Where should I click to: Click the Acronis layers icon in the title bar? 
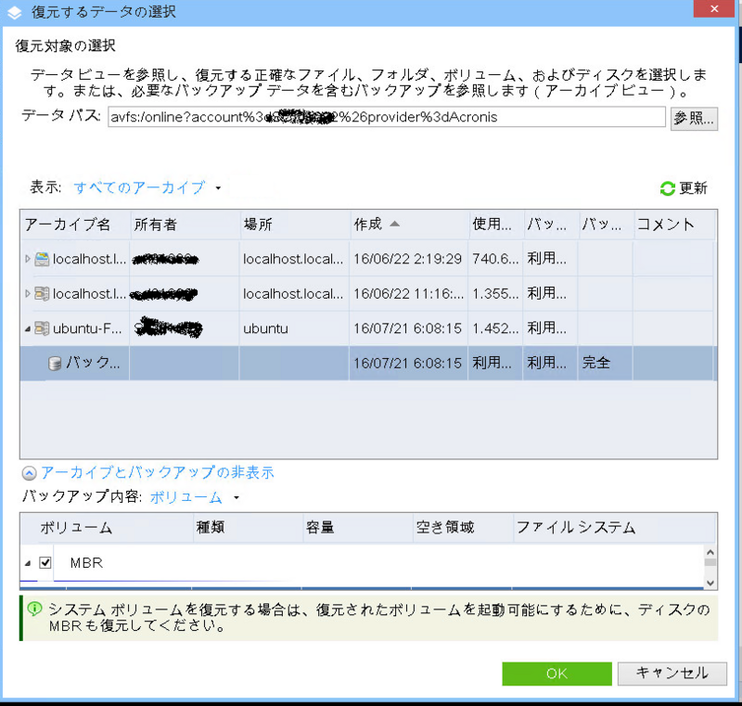[14, 12]
